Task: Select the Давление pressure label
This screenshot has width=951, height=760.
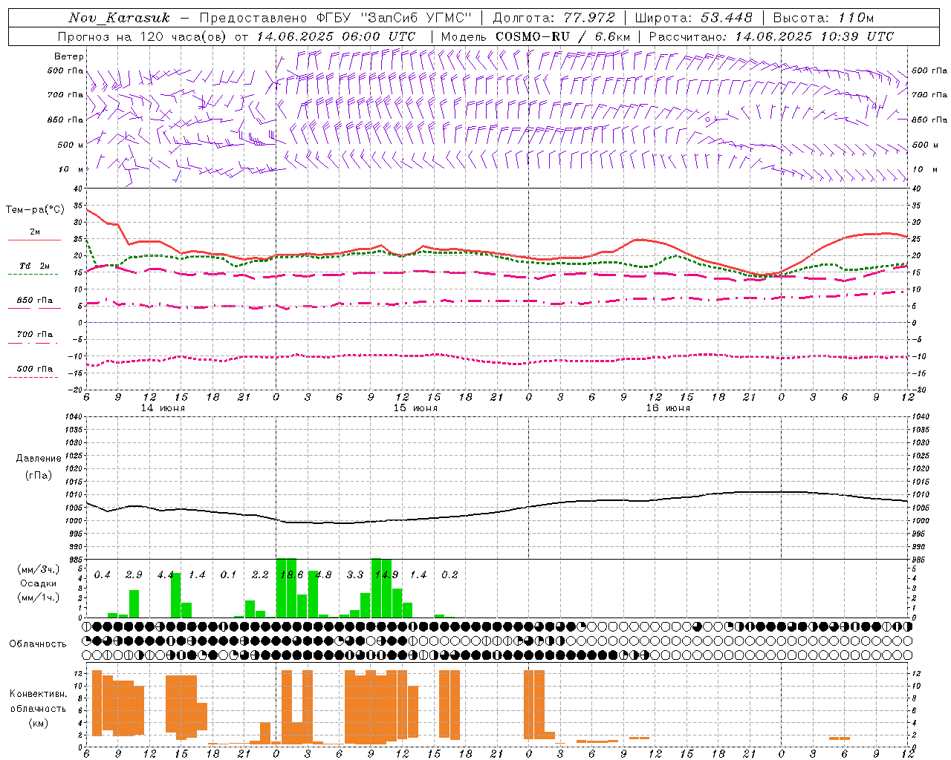Action: tap(39, 459)
